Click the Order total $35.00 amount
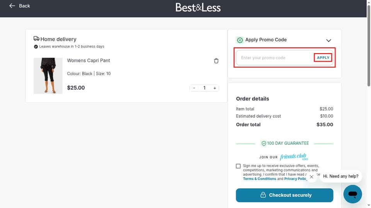Screen dimensions: 371x208 [325, 124]
